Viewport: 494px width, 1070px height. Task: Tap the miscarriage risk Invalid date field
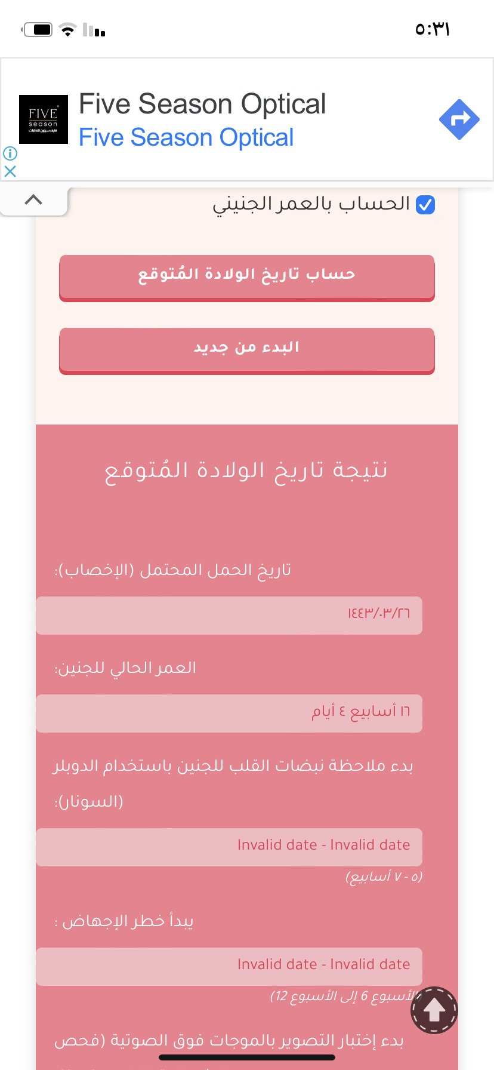click(x=229, y=966)
